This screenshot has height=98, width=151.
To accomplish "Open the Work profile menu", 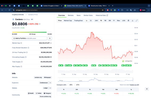I will 143,10.
